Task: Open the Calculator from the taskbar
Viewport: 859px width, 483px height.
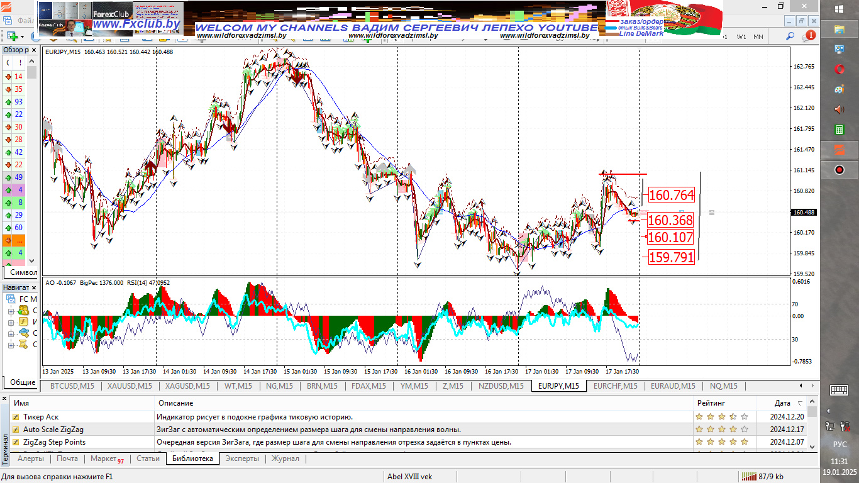Action: tap(840, 130)
